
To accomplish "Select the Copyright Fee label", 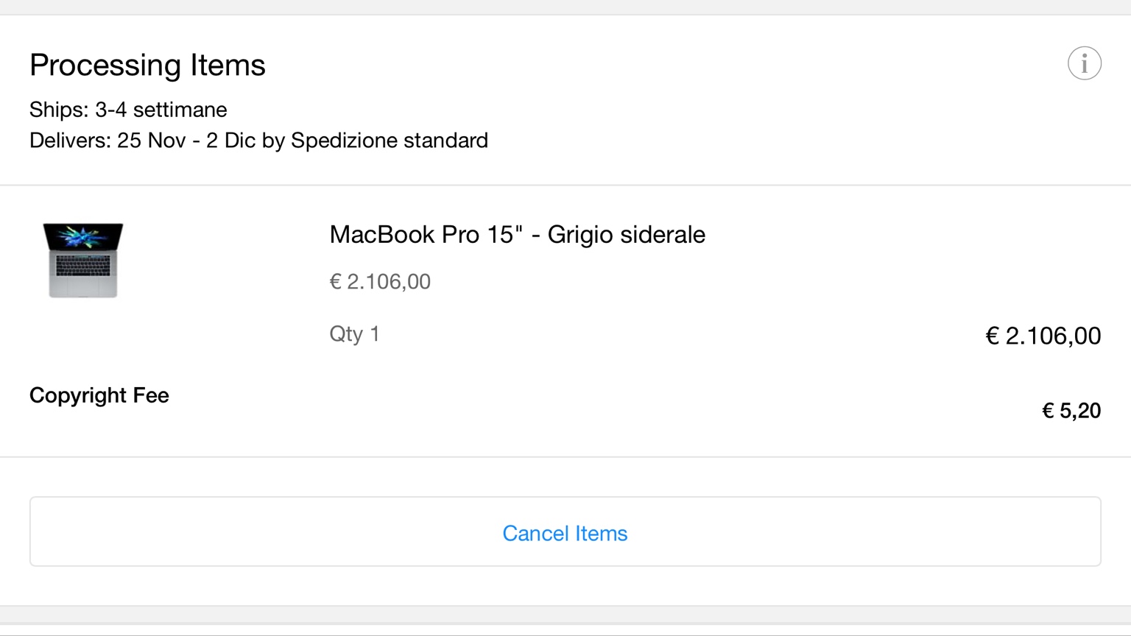I will 99,395.
